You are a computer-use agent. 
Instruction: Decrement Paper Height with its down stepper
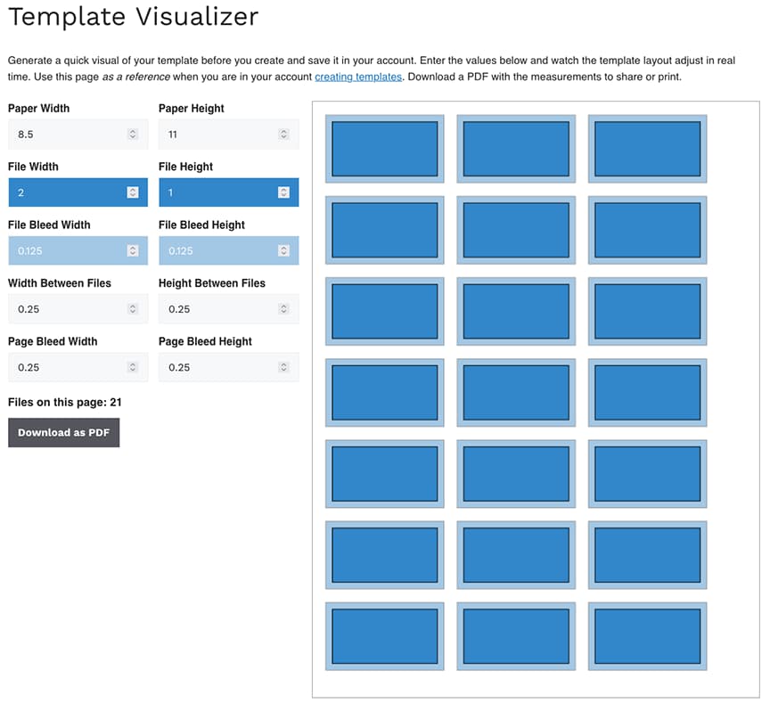[x=285, y=137]
